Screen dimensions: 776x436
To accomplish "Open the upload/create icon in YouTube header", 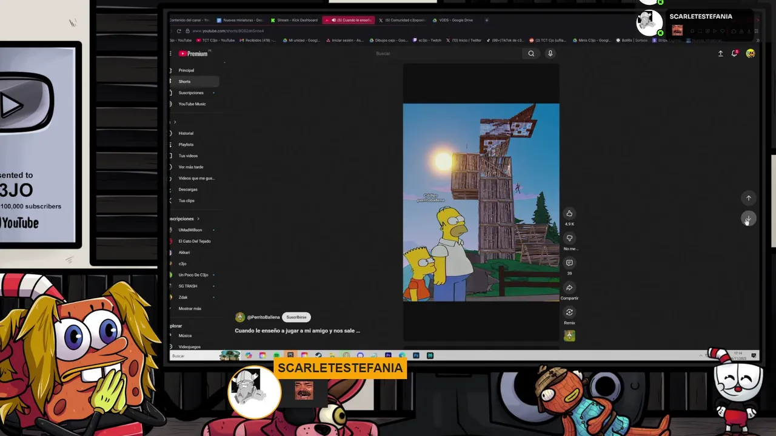I will click(721, 53).
